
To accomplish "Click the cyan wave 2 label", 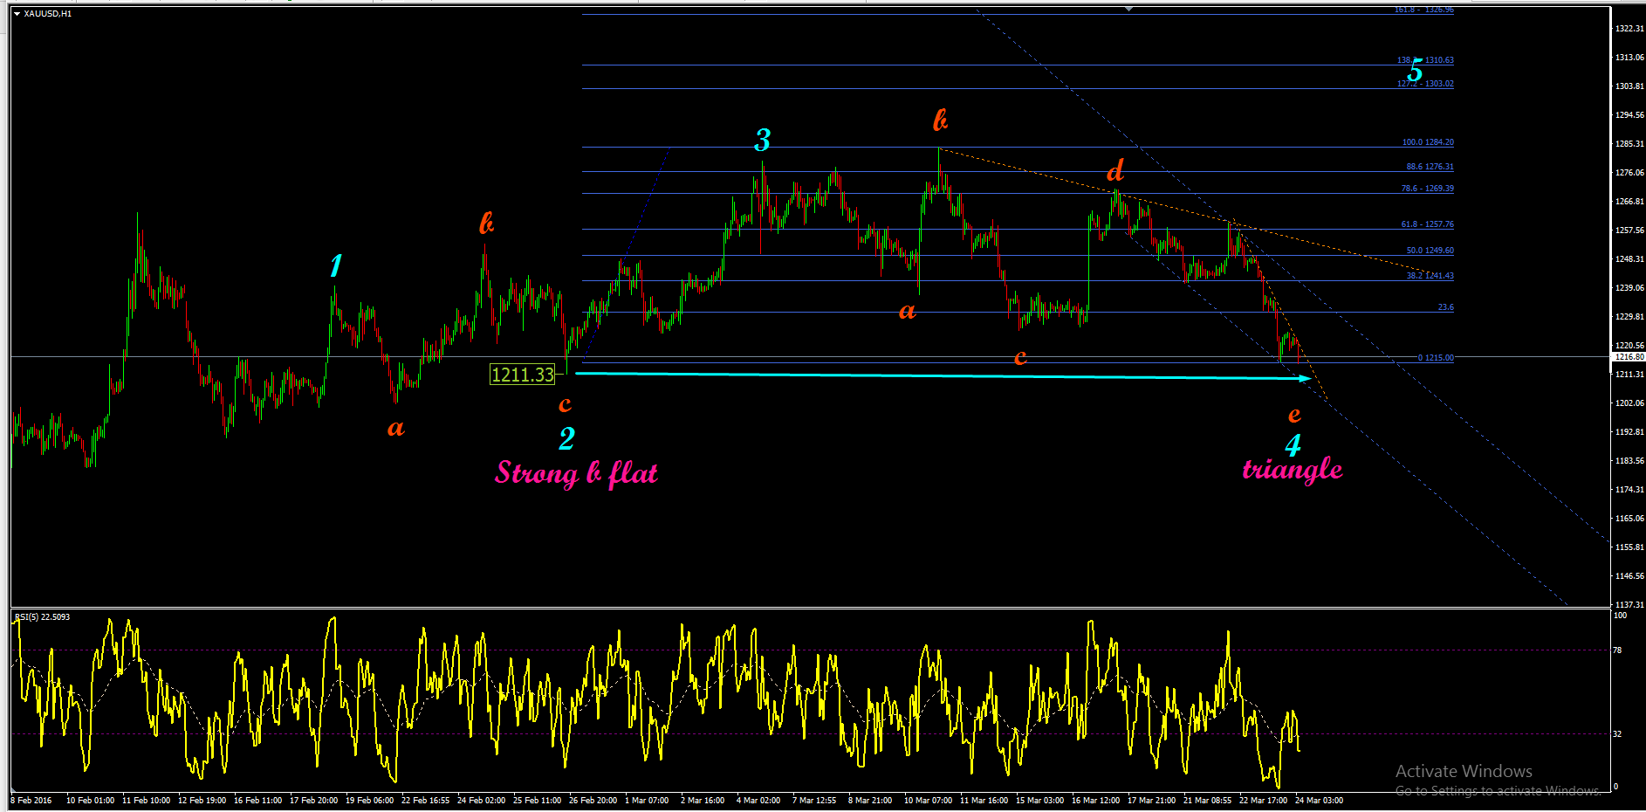I will (567, 438).
